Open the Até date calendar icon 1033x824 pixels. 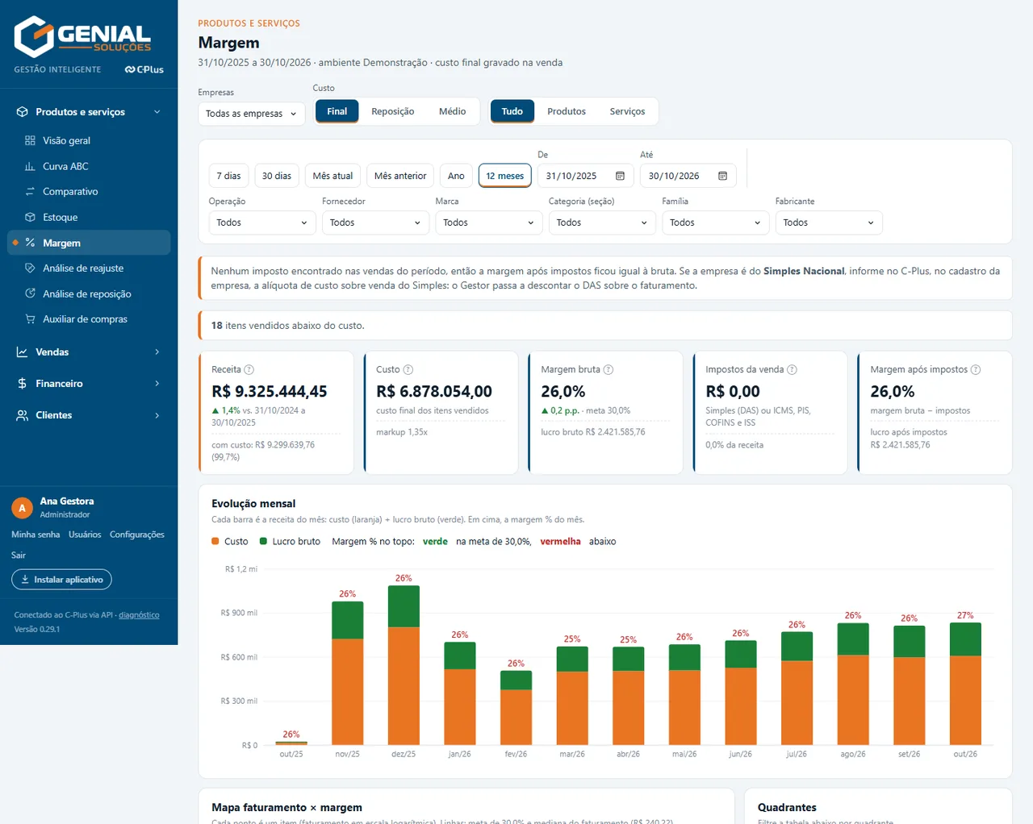(x=722, y=176)
